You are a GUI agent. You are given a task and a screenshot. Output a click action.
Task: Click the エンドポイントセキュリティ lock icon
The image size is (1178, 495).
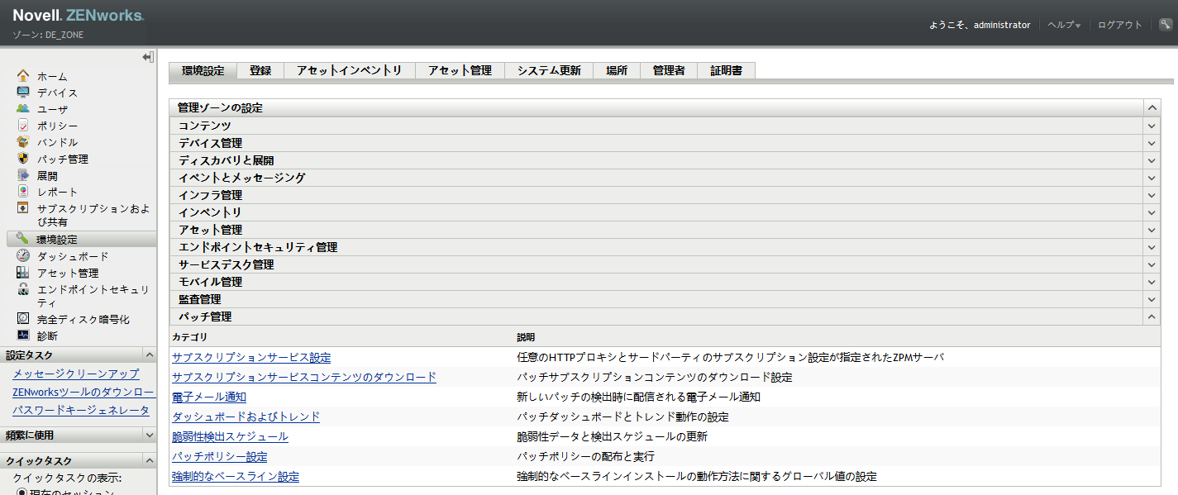point(23,289)
